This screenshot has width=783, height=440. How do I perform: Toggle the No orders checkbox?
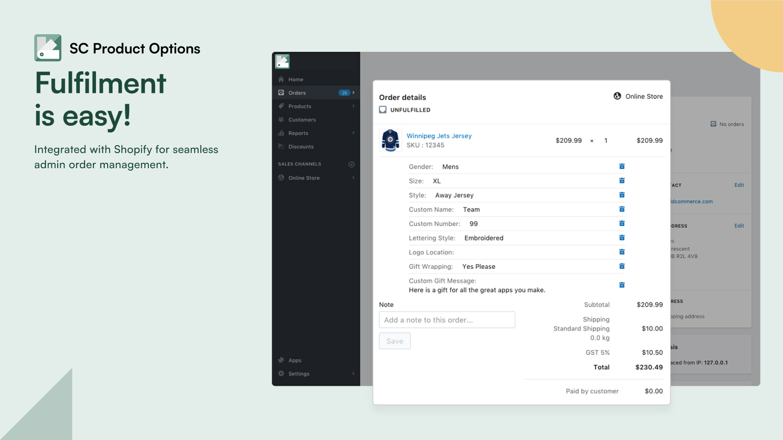point(714,124)
